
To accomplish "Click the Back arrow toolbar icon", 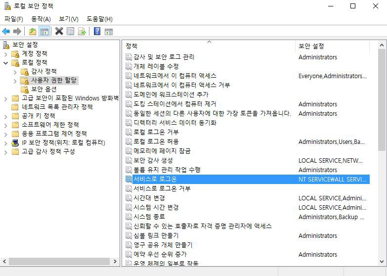I will (6, 31).
